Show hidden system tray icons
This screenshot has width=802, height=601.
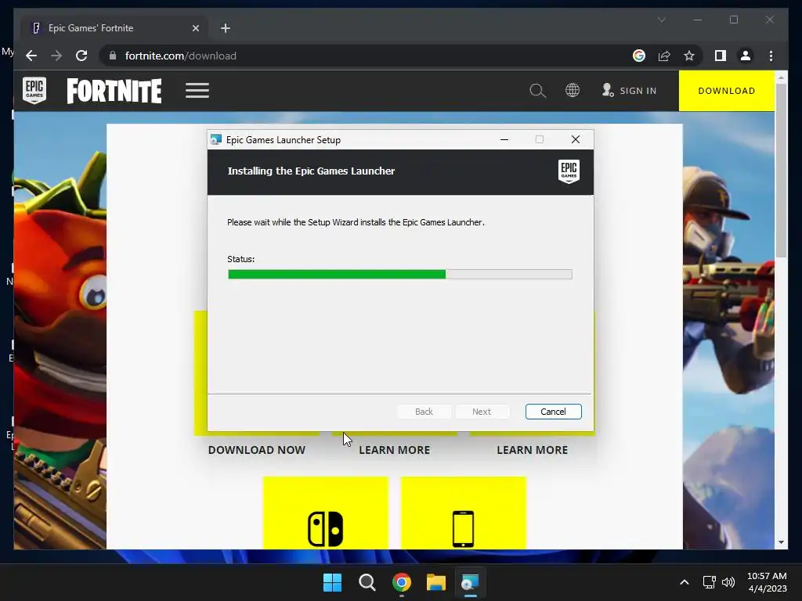click(x=685, y=582)
